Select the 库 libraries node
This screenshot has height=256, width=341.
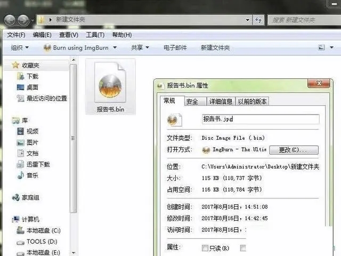20,121
